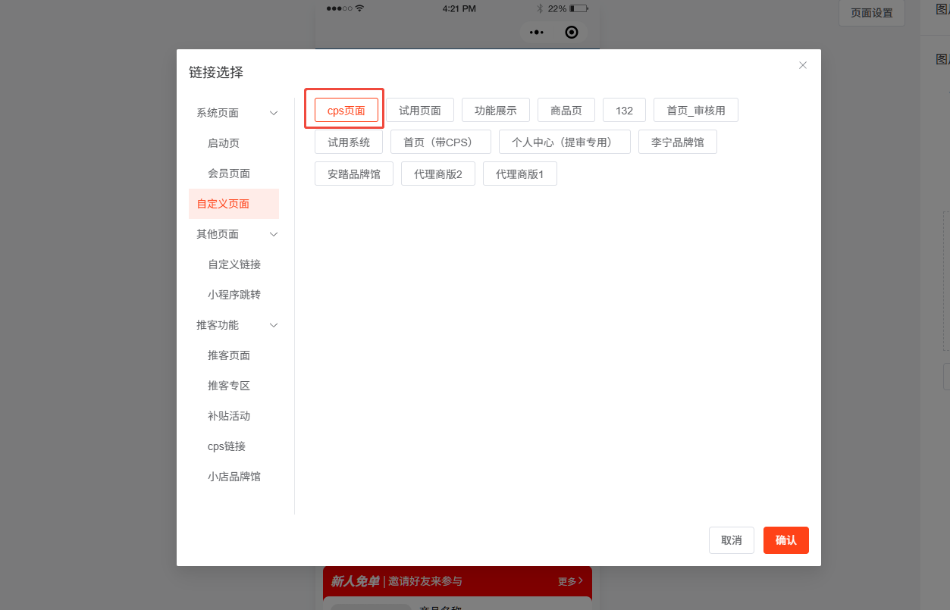Open 会员页面 in the sidebar
The height and width of the screenshot is (610, 950).
pyautogui.click(x=229, y=174)
